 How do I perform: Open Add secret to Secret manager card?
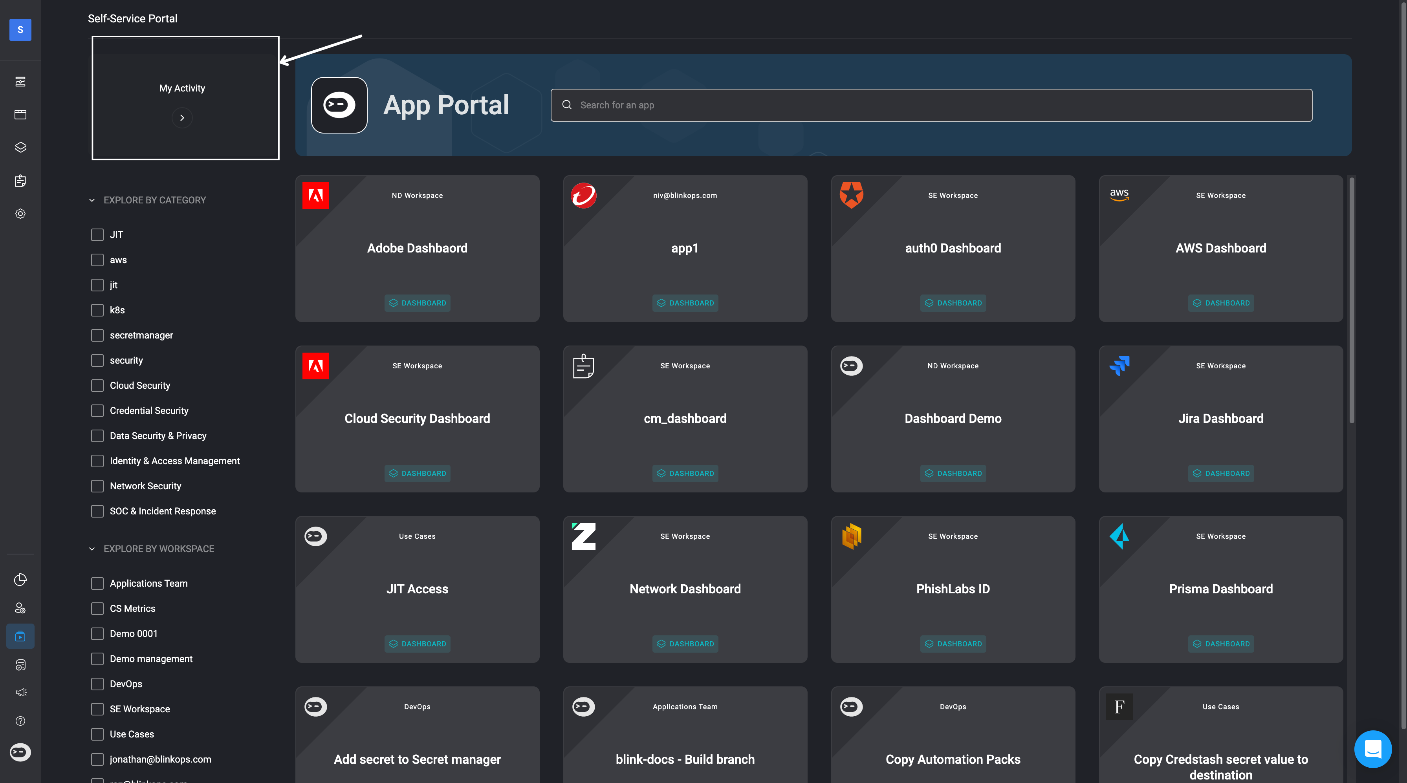(417, 734)
